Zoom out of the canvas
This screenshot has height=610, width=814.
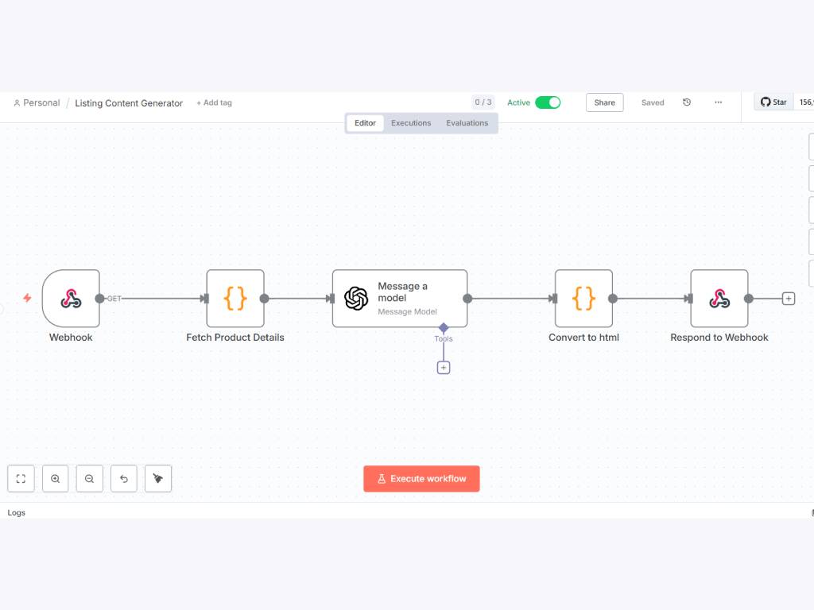click(x=90, y=479)
